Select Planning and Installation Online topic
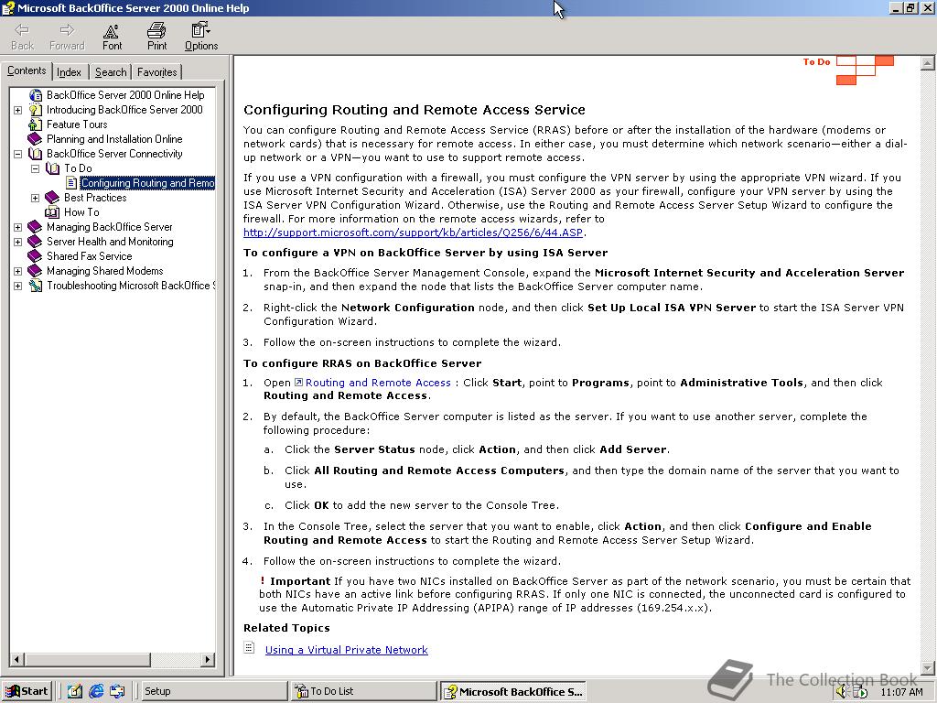 tap(114, 139)
